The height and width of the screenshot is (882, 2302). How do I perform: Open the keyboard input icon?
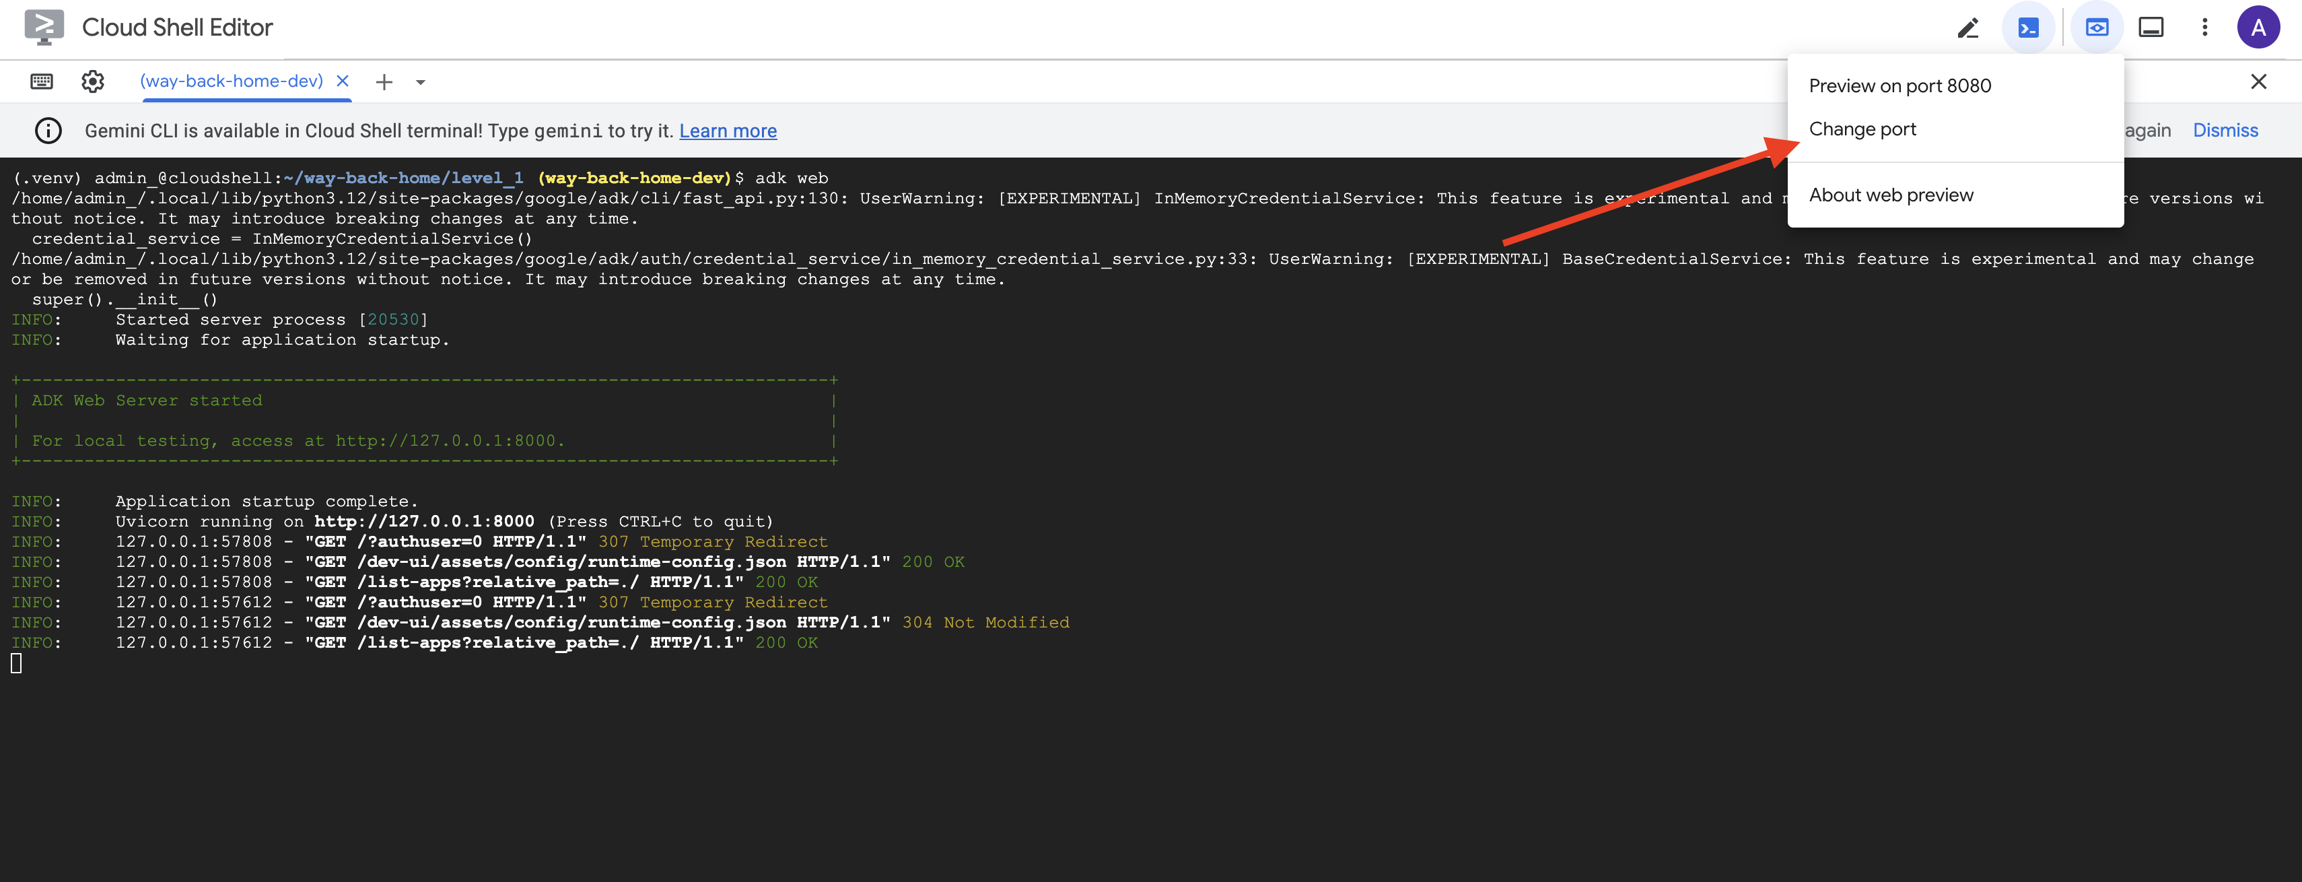pyautogui.click(x=41, y=81)
